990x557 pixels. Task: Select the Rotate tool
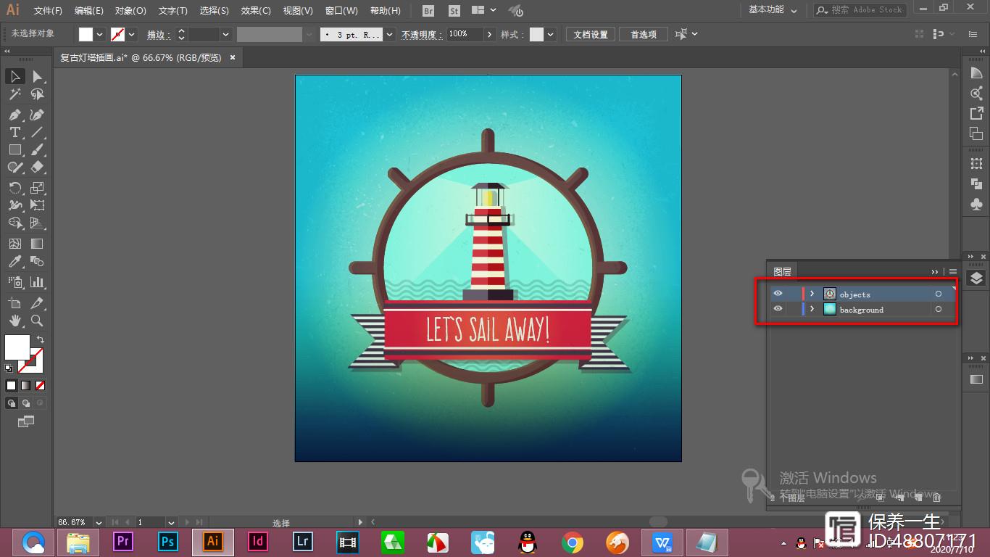click(14, 188)
